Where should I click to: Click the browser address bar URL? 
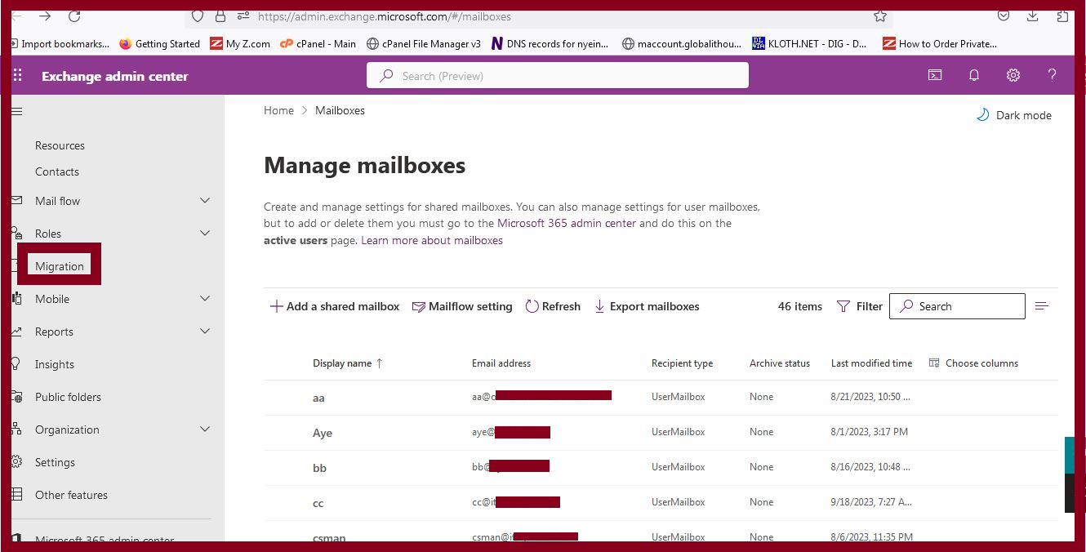pyautogui.click(x=385, y=16)
